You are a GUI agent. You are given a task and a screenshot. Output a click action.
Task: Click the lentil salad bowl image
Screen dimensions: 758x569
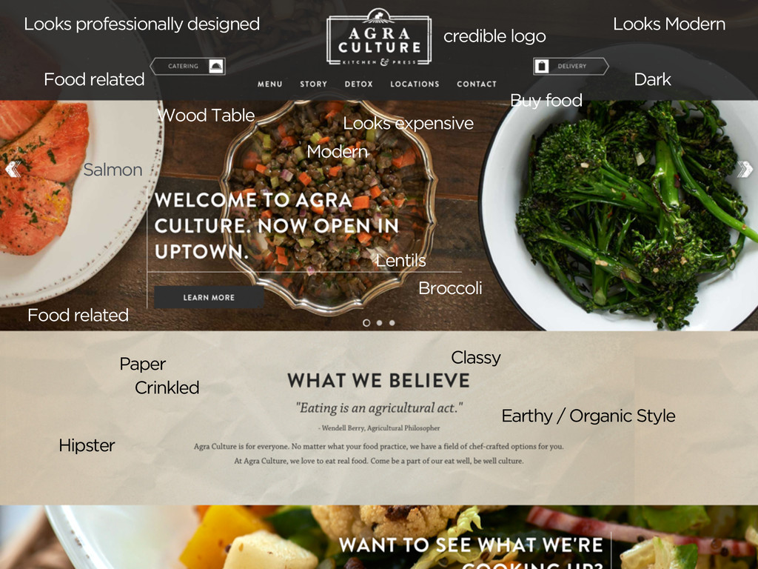pyautogui.click(x=329, y=206)
